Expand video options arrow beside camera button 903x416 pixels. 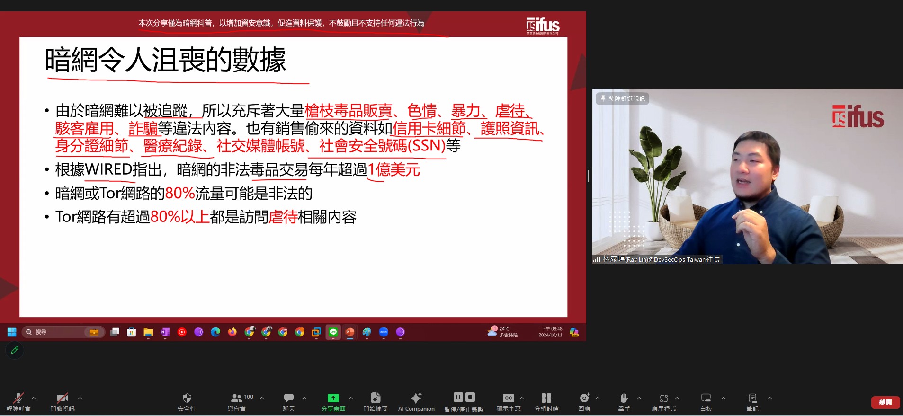(80, 398)
